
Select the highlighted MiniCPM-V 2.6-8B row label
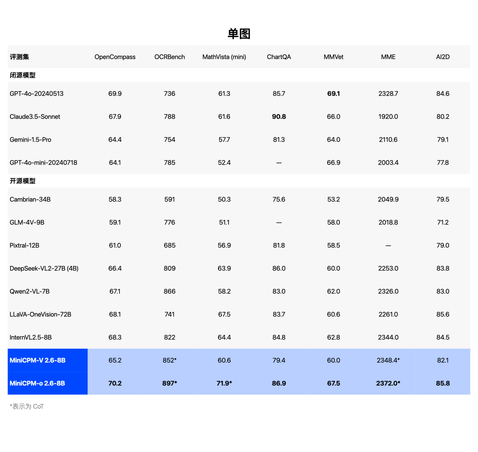click(38, 360)
